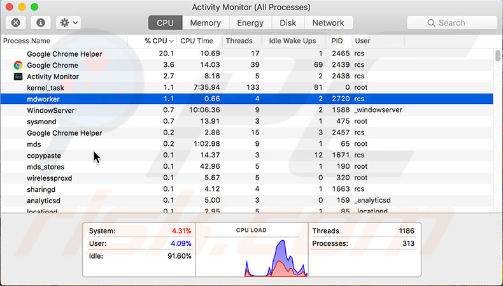
Task: Click the Activity Monitor app icon in list
Action: tap(18, 76)
